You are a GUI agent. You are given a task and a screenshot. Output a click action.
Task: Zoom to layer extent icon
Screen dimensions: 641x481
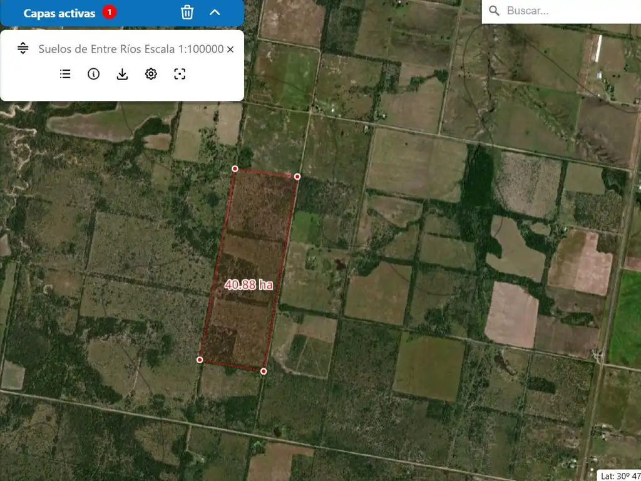pos(180,74)
